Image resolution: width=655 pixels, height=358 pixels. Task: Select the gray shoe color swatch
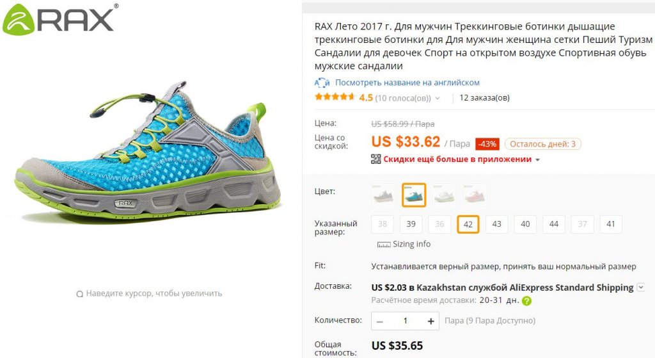383,195
